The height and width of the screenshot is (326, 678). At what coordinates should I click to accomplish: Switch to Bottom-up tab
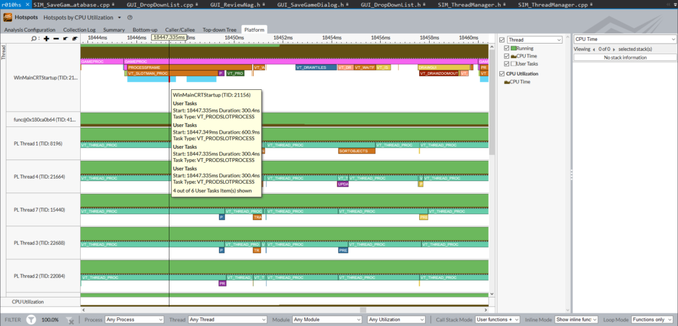point(145,30)
